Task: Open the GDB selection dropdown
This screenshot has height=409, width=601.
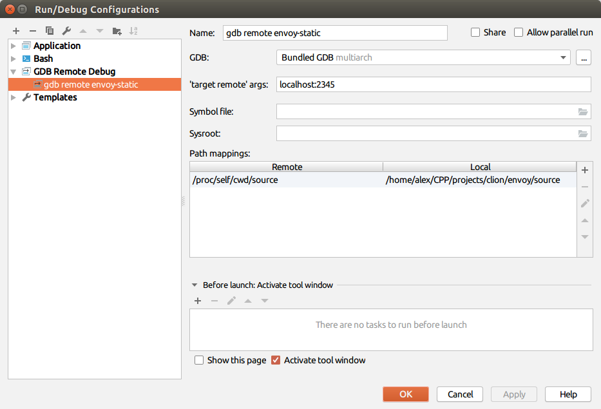Action: (x=563, y=57)
